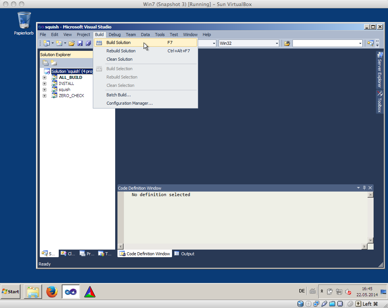
Task: Click the Windows Start button
Action: [11, 292]
